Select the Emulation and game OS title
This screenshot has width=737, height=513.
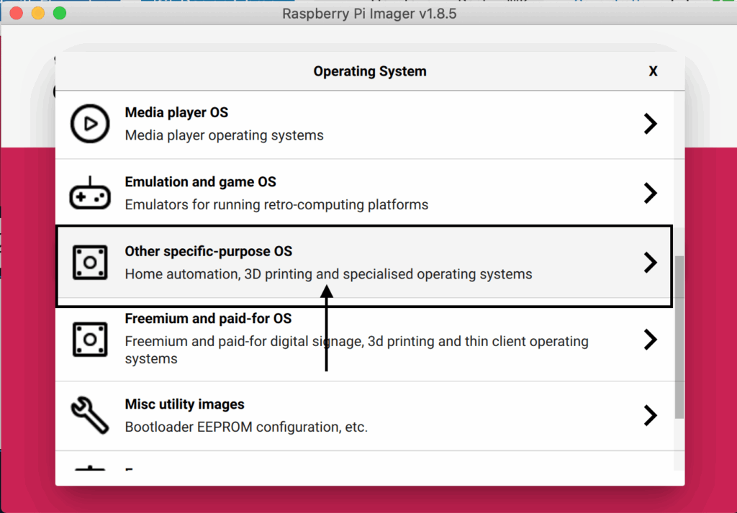click(200, 182)
